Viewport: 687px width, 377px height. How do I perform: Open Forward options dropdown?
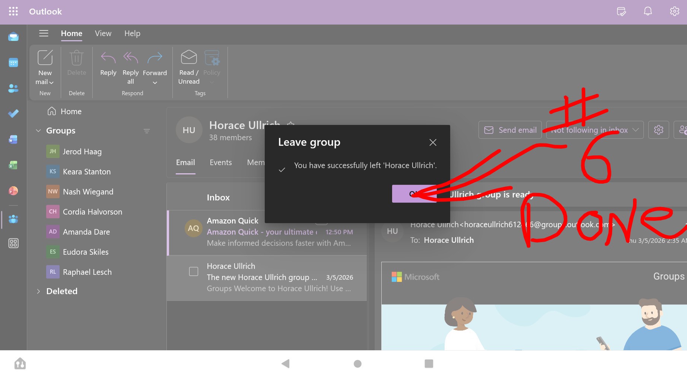coord(155,83)
